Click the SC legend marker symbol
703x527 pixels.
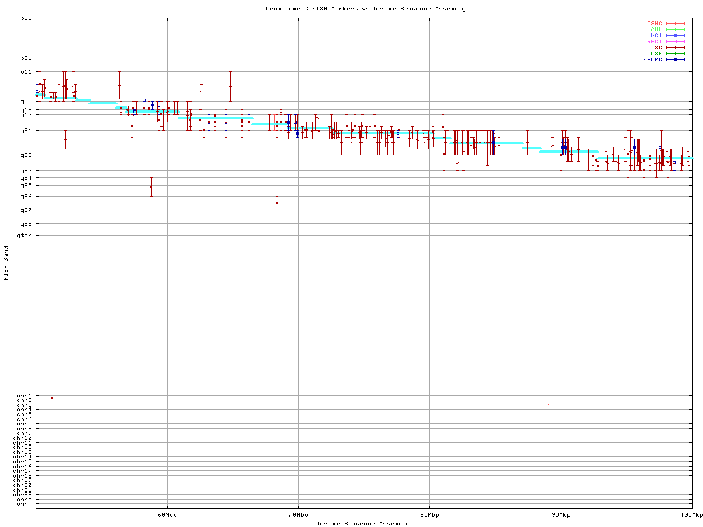(675, 48)
